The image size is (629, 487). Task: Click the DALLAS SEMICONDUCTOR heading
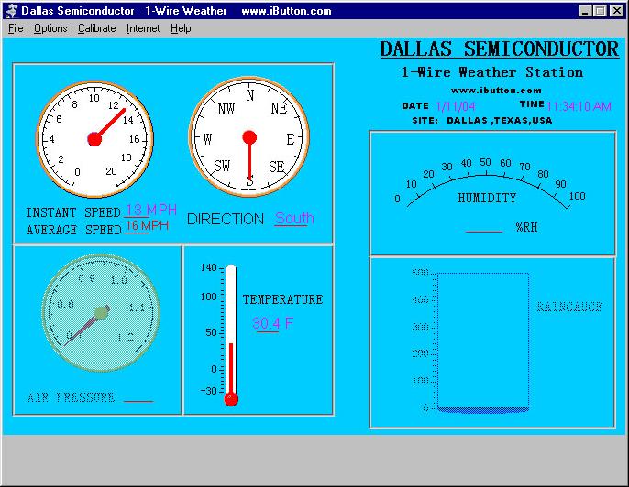tap(500, 49)
